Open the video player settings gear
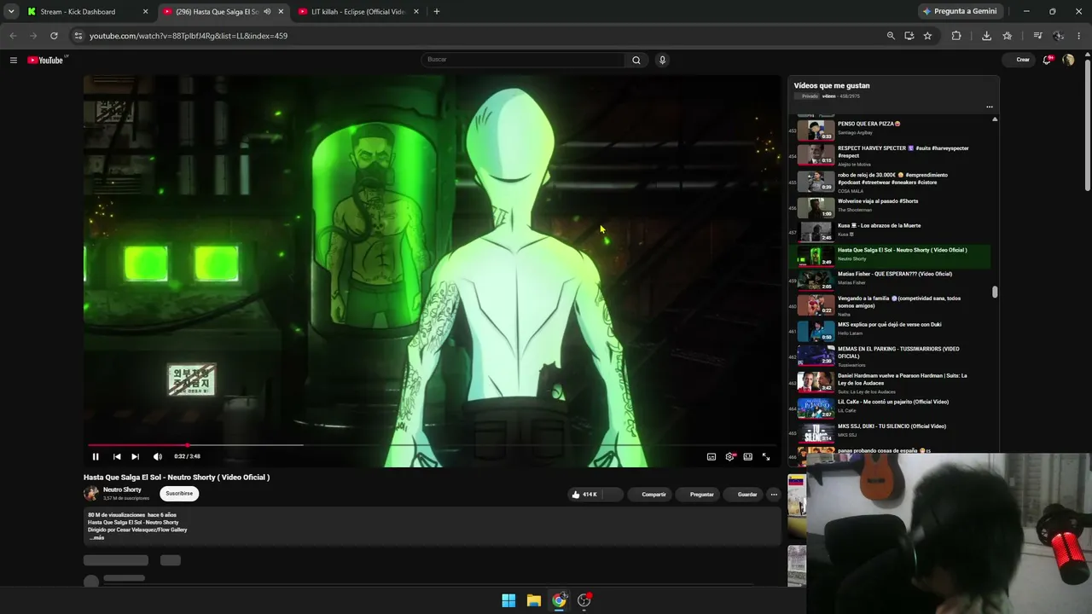1092x614 pixels. (730, 456)
